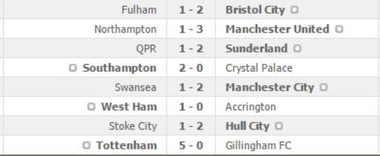
Task: Click the square icon beside Sunderland
Action: click(x=297, y=48)
